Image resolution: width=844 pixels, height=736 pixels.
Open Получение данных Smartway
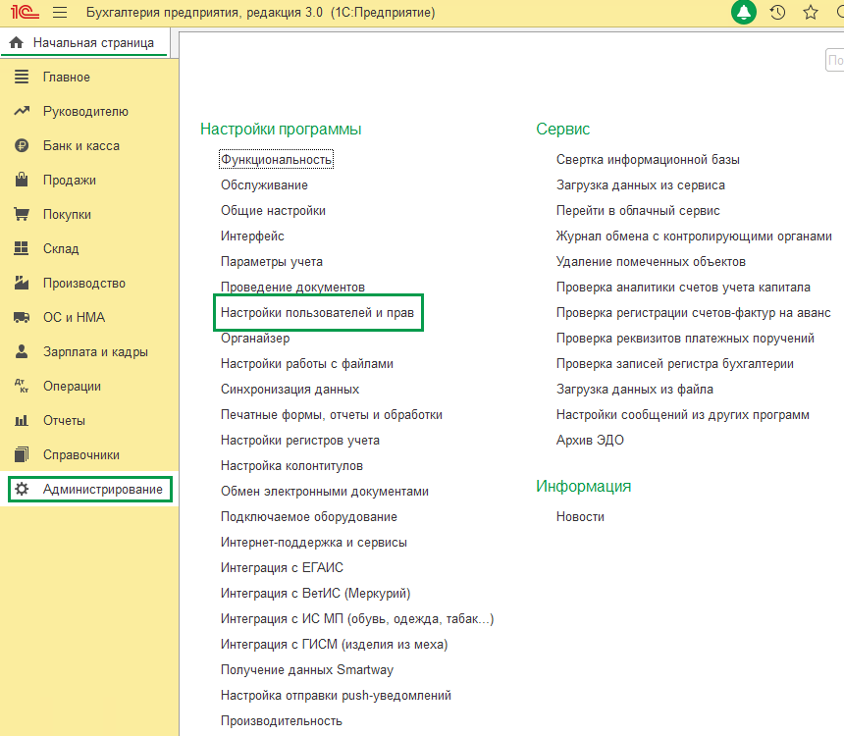point(307,670)
